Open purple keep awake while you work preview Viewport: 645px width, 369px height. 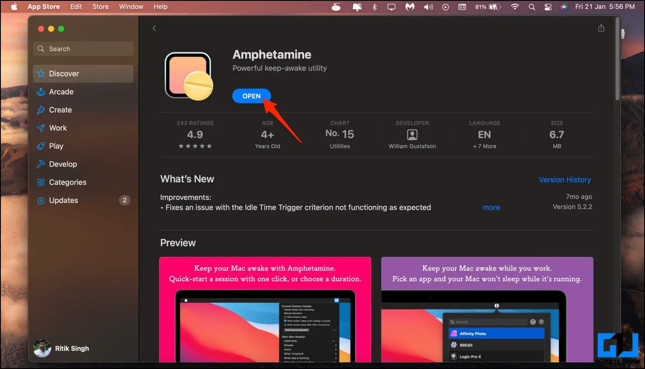[487, 310]
